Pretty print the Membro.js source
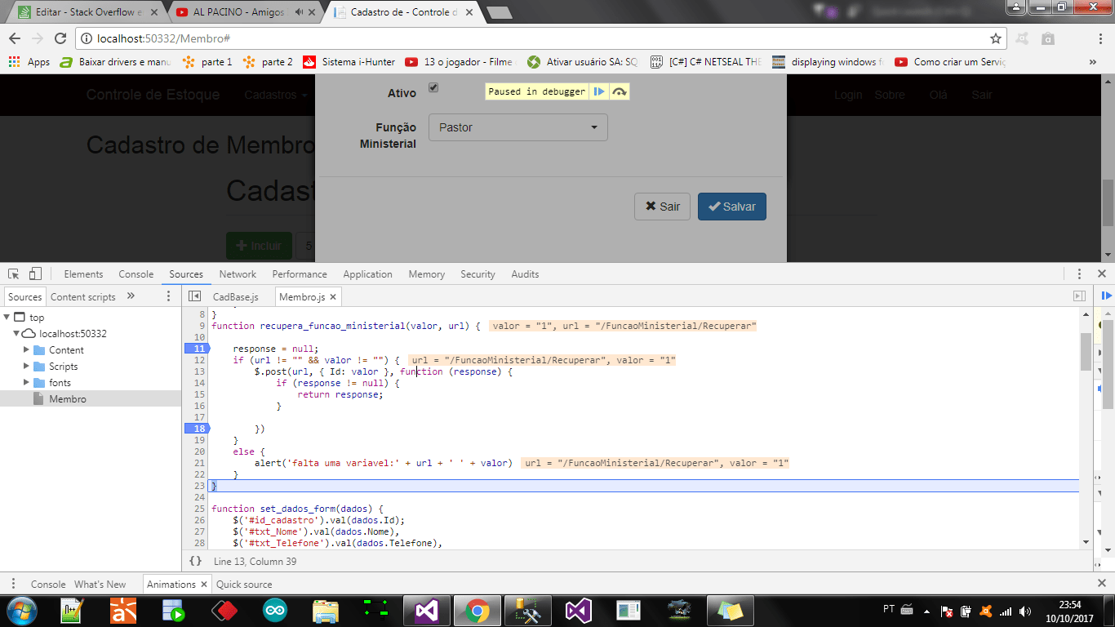Viewport: 1115px width, 627px height. (195, 561)
